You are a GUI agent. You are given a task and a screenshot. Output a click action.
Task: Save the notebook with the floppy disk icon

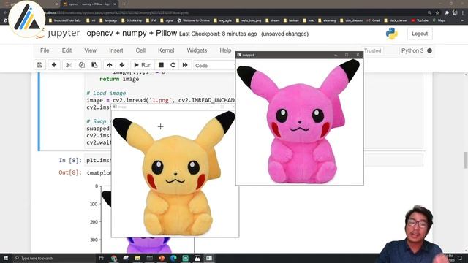pyautogui.click(x=39, y=65)
